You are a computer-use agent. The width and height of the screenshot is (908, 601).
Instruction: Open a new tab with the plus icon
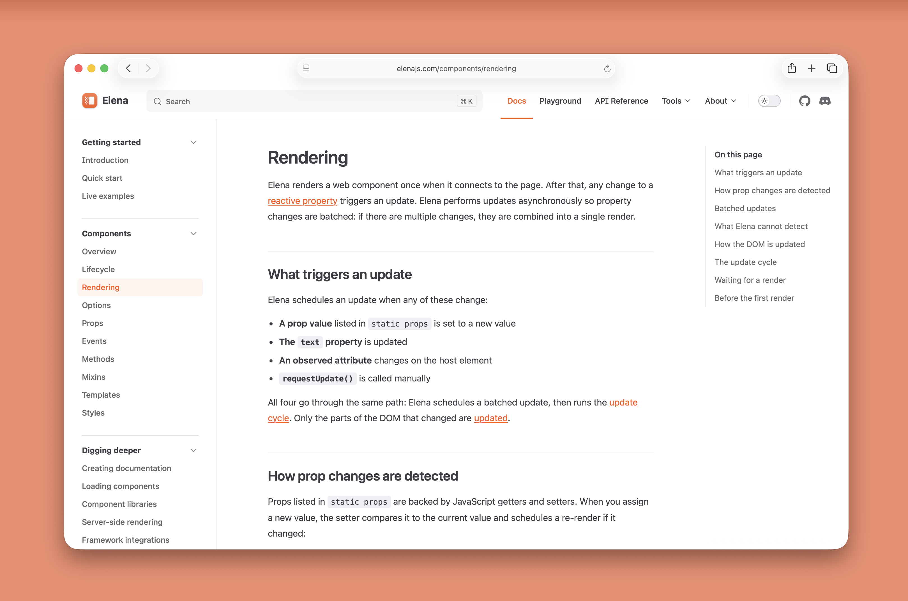pyautogui.click(x=811, y=68)
